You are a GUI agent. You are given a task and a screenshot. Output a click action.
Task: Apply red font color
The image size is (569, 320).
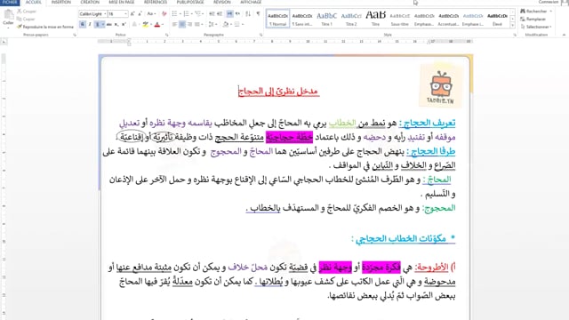tap(156, 24)
